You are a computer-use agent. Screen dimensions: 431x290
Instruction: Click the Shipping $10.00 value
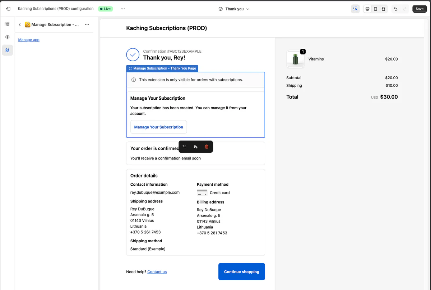(392, 85)
